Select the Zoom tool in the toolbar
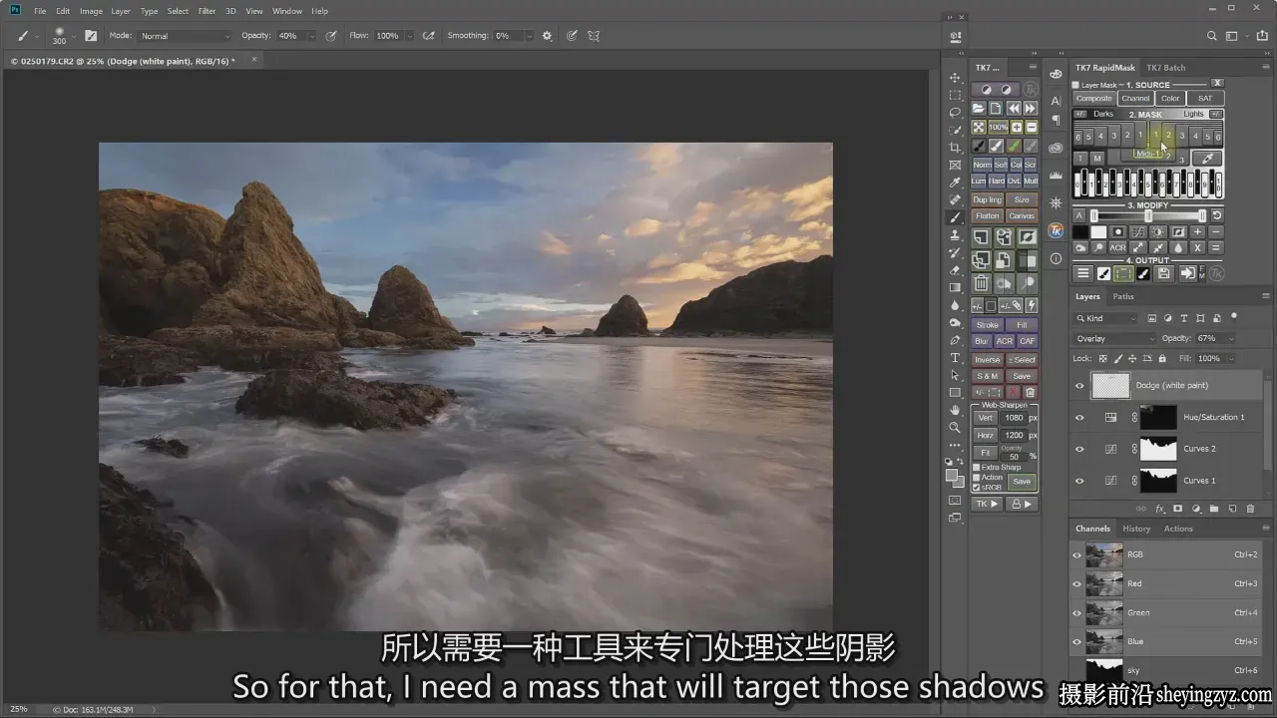The image size is (1277, 718). click(x=955, y=427)
